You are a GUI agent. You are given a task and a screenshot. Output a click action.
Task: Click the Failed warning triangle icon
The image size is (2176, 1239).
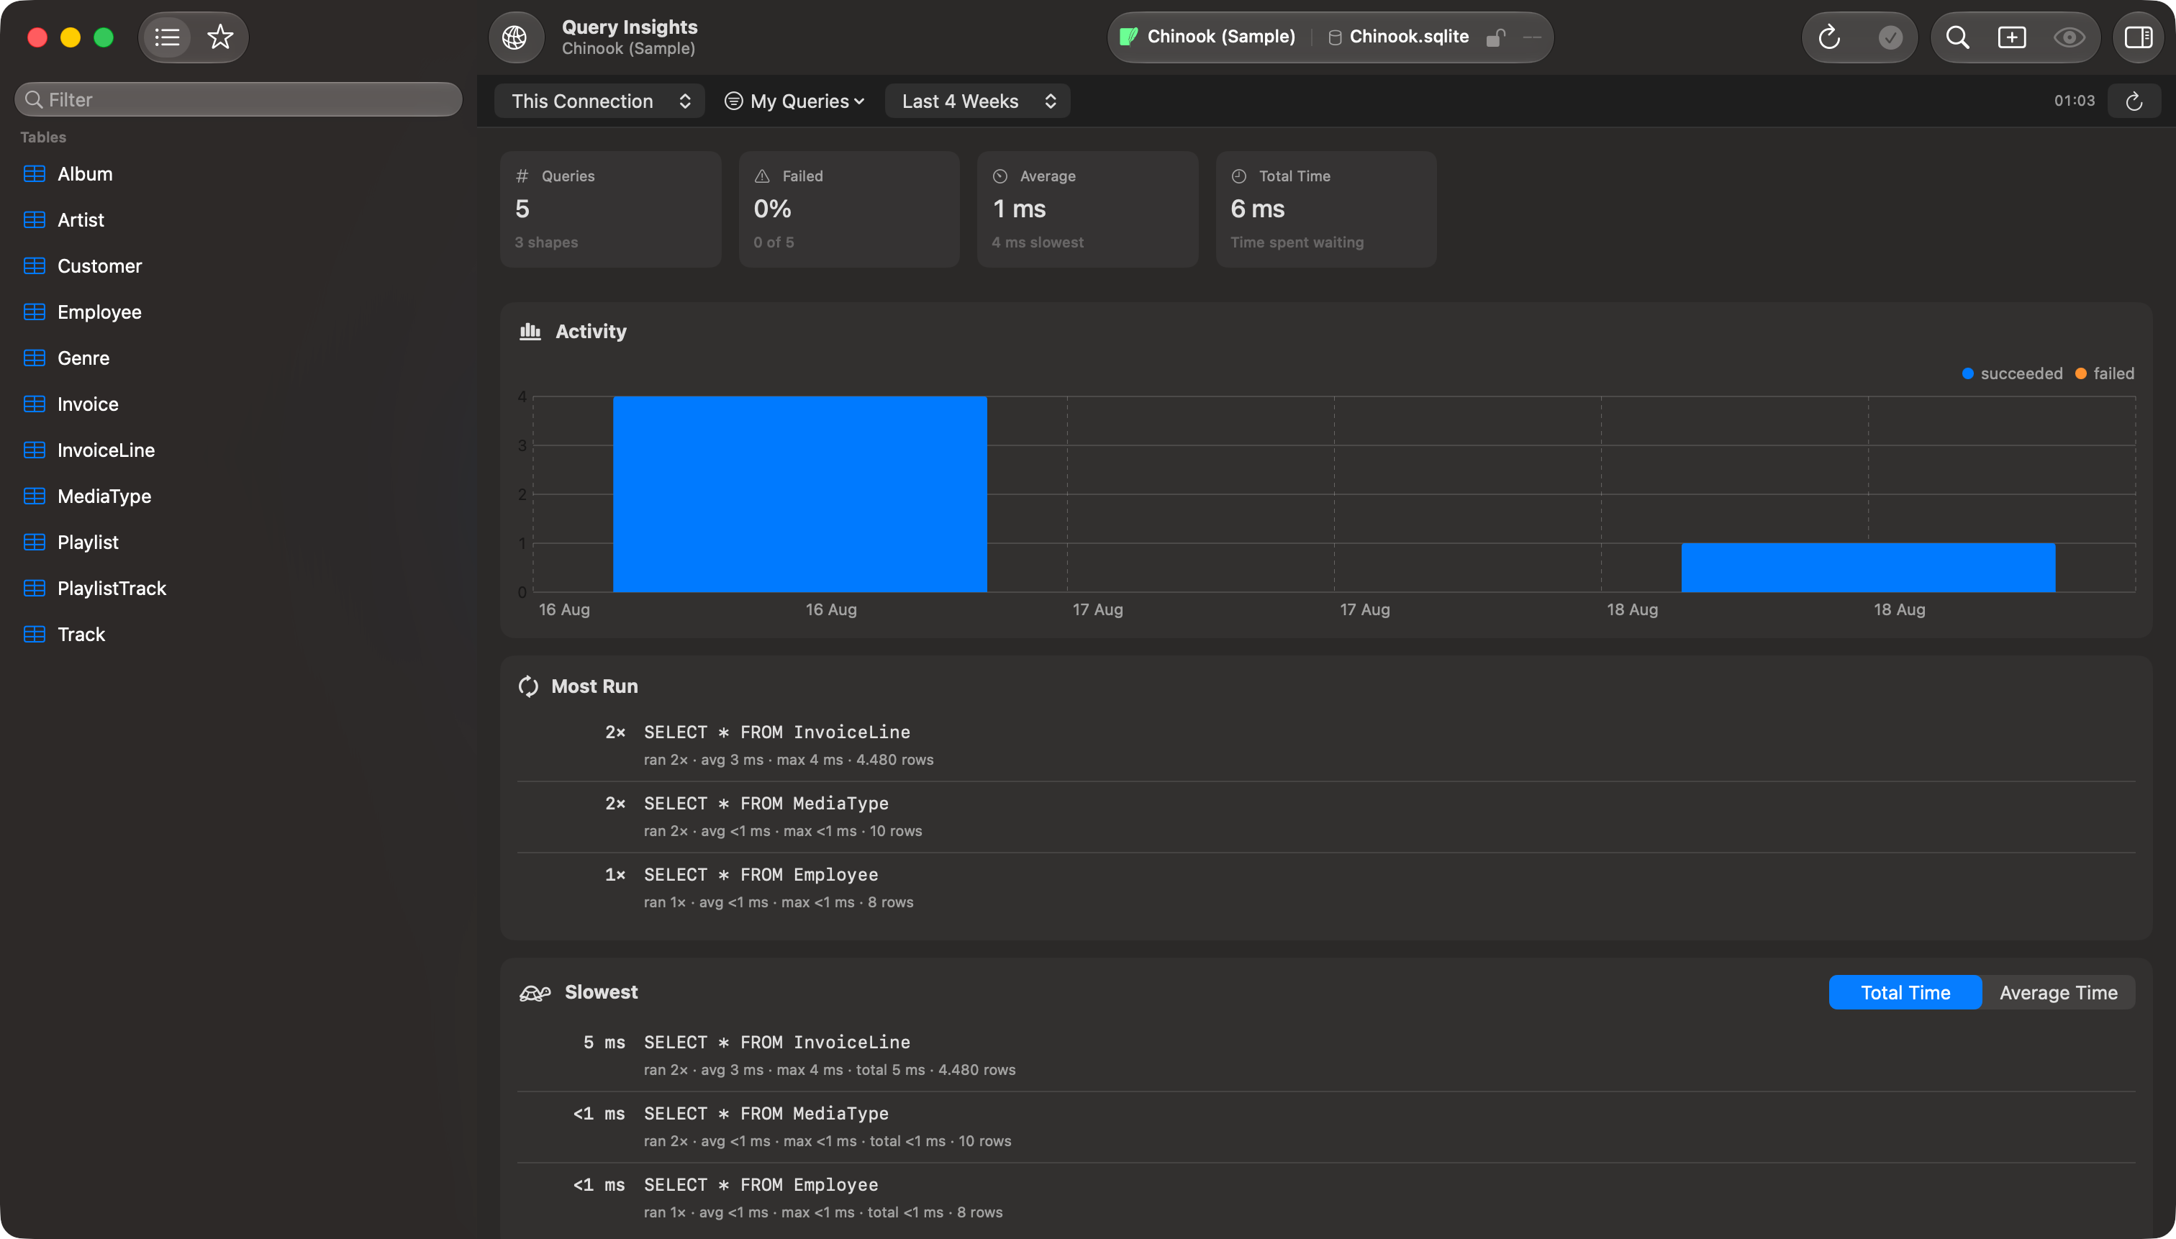point(761,176)
